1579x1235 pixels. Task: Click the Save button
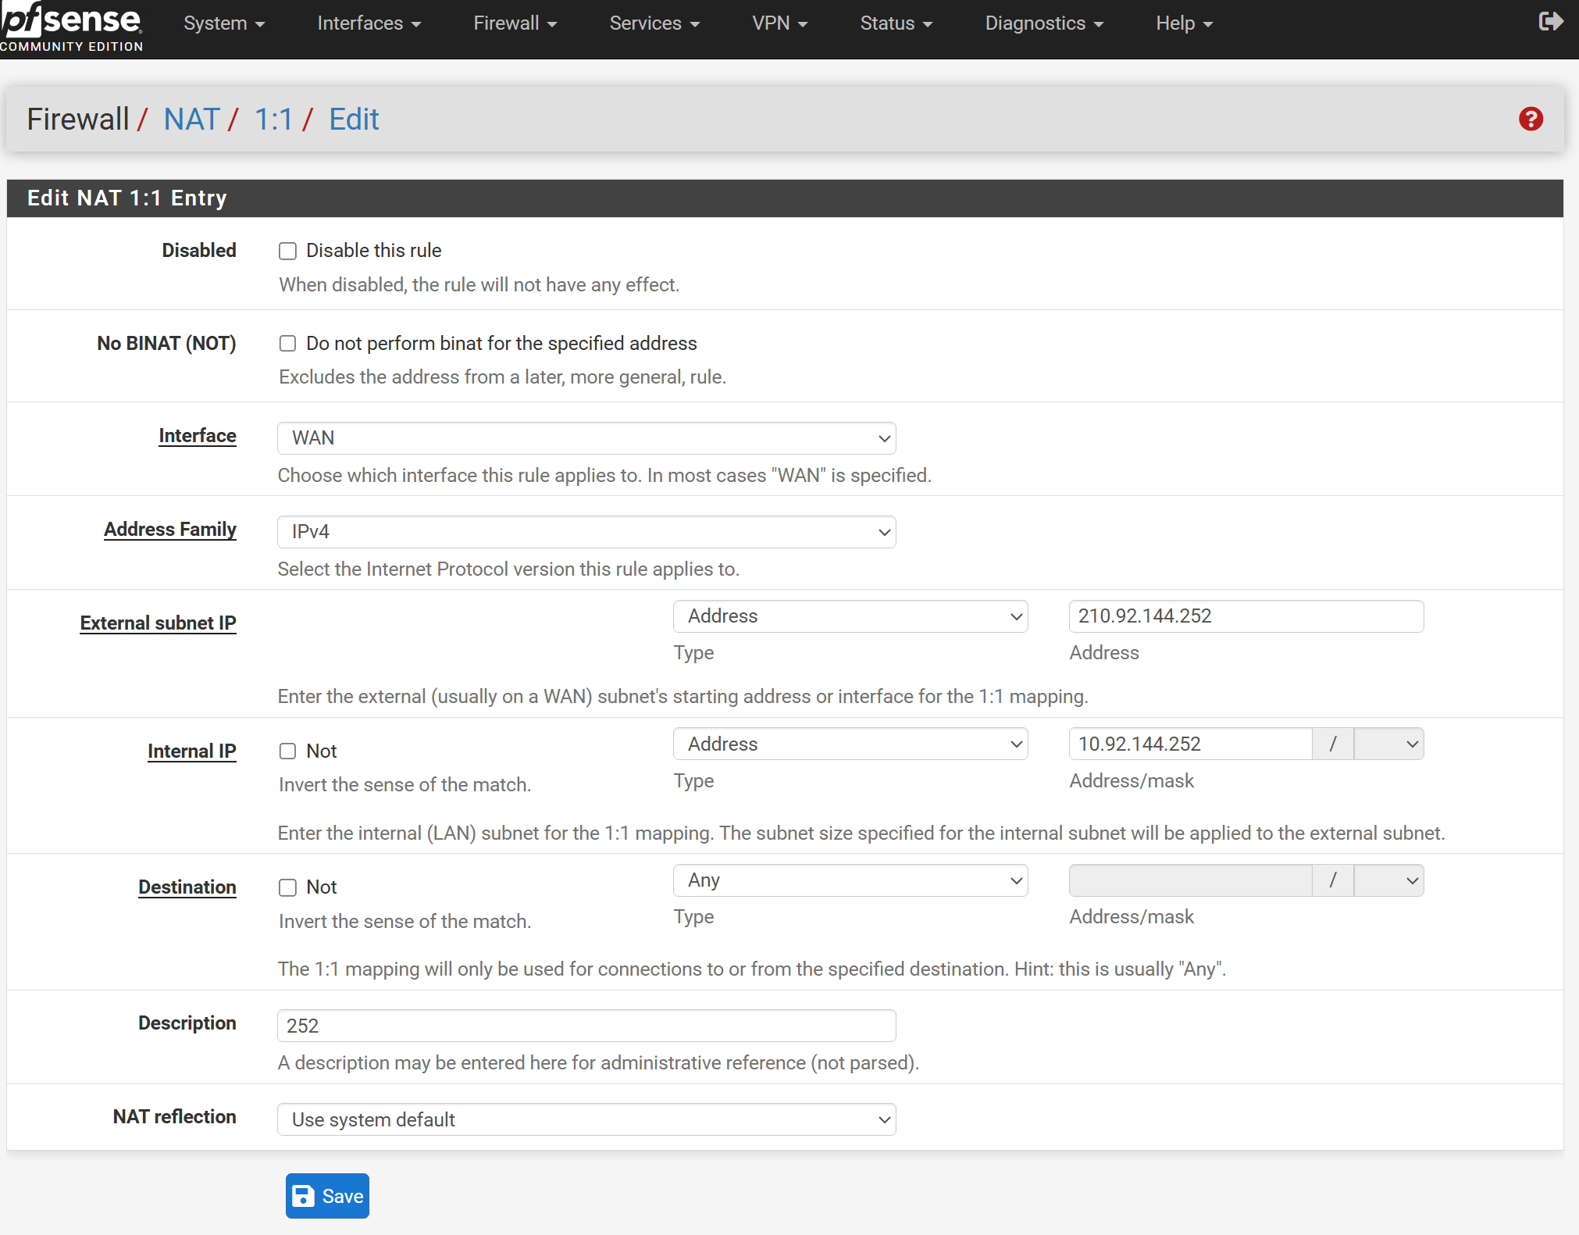[327, 1195]
